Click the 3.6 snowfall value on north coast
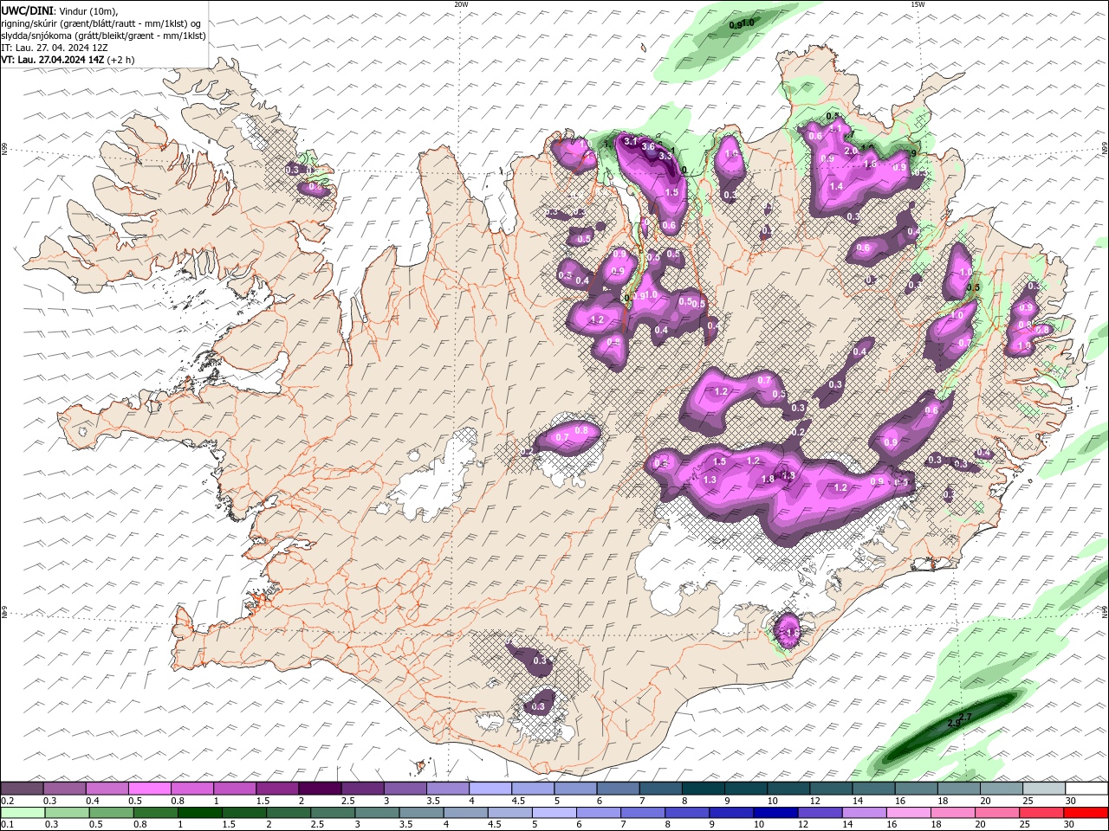Screen dimensions: 1109x831 pyautogui.click(x=648, y=146)
